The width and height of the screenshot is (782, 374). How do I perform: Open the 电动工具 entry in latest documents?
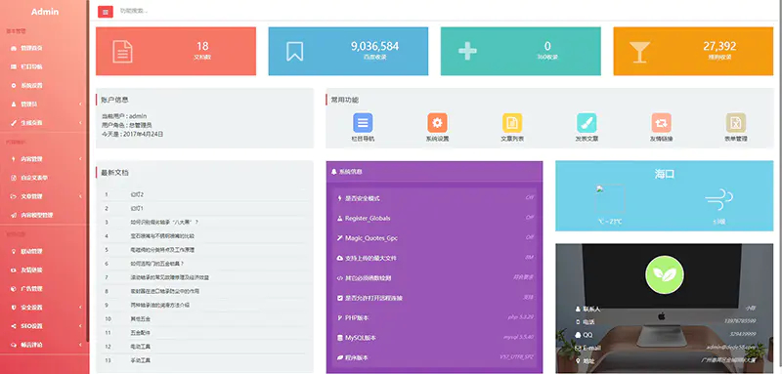coord(140,346)
